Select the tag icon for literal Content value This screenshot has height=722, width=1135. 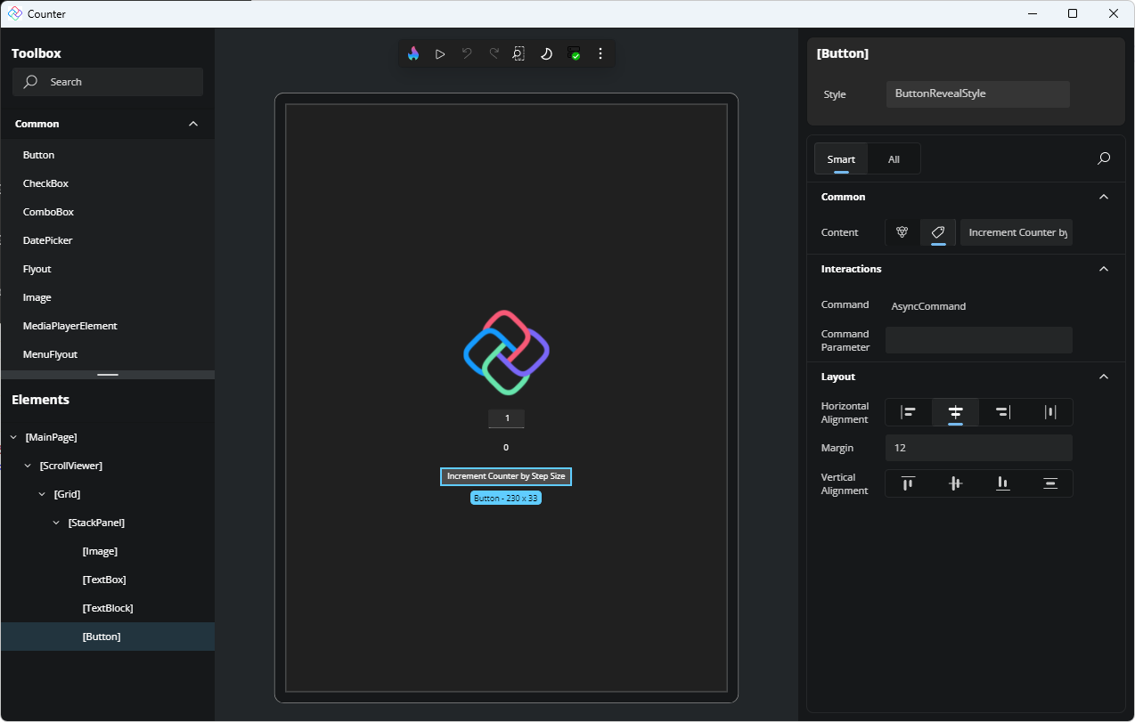937,231
